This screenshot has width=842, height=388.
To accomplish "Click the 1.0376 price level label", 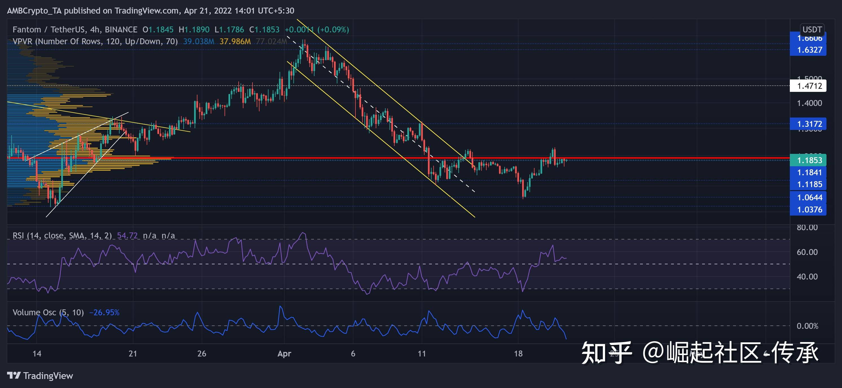I will coord(808,209).
